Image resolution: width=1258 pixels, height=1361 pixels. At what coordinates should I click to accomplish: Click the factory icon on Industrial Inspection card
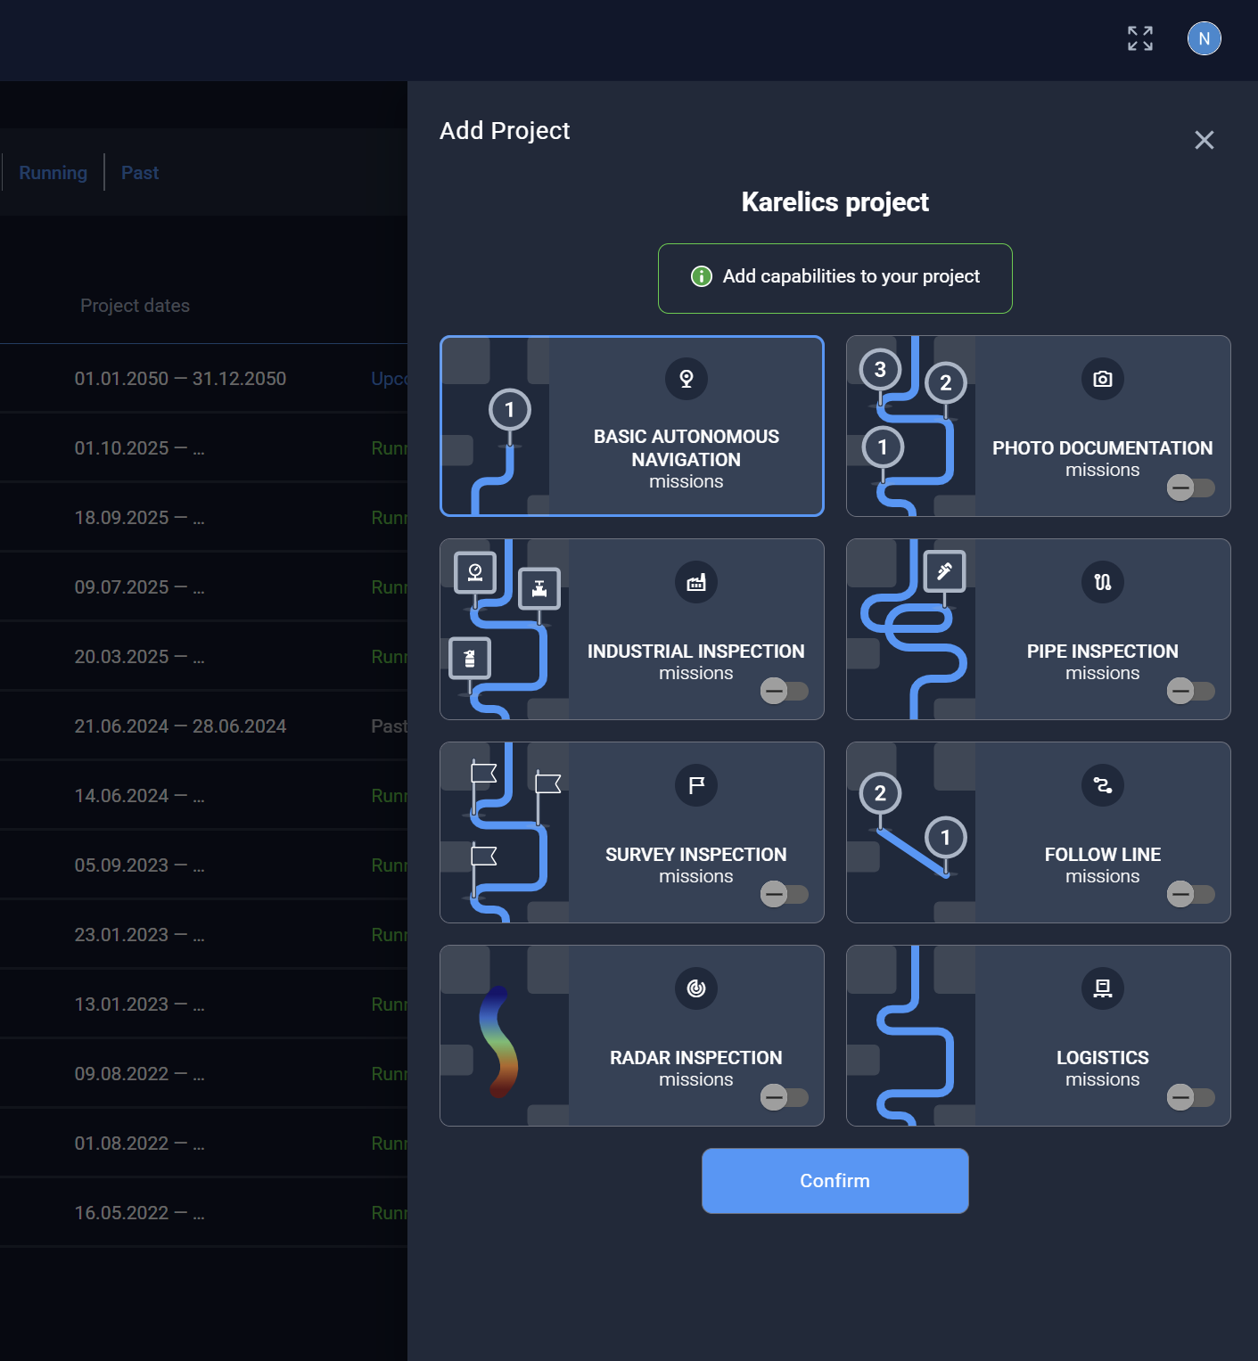tap(695, 582)
